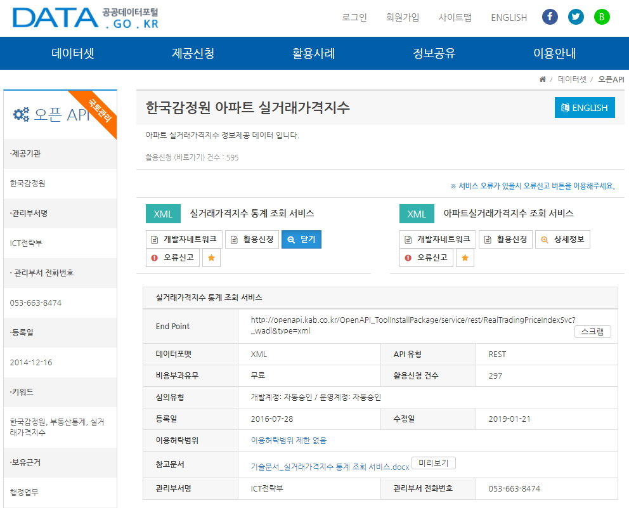Report error for 아파트실거래가격지수 조회 서비스
Screen dimensions: 629x508
426,257
